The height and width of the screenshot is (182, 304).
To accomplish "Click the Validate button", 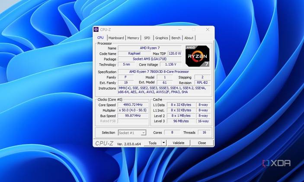I will point(178,143).
